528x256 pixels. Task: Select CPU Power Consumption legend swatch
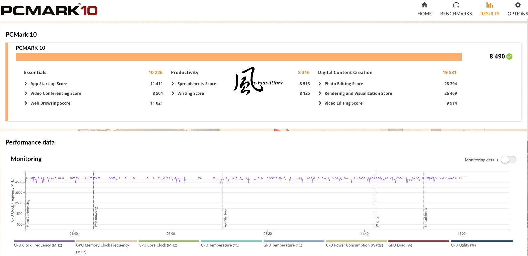pos(356,241)
